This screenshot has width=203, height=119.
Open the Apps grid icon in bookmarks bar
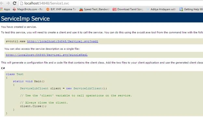click(x=1, y=9)
